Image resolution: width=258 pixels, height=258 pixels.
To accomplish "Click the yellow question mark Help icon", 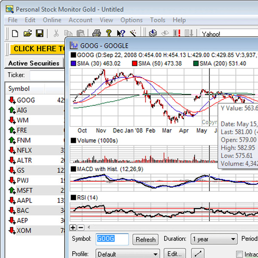I will tap(109, 33).
